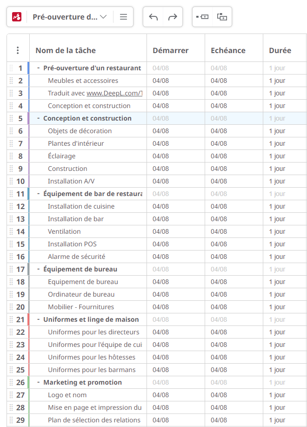Screen dimensions: 307x427
Task: Open the hamburger menu icon
Action: click(x=123, y=17)
